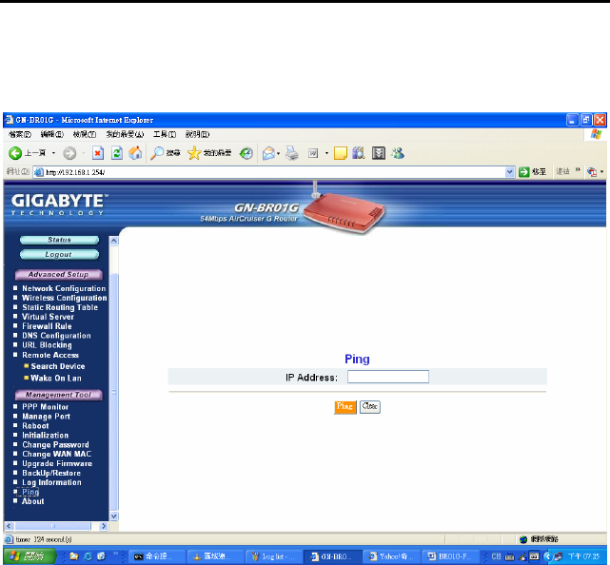Open Upgrade Firmware link
Image resolution: width=610 pixels, height=565 pixels.
coord(57,463)
